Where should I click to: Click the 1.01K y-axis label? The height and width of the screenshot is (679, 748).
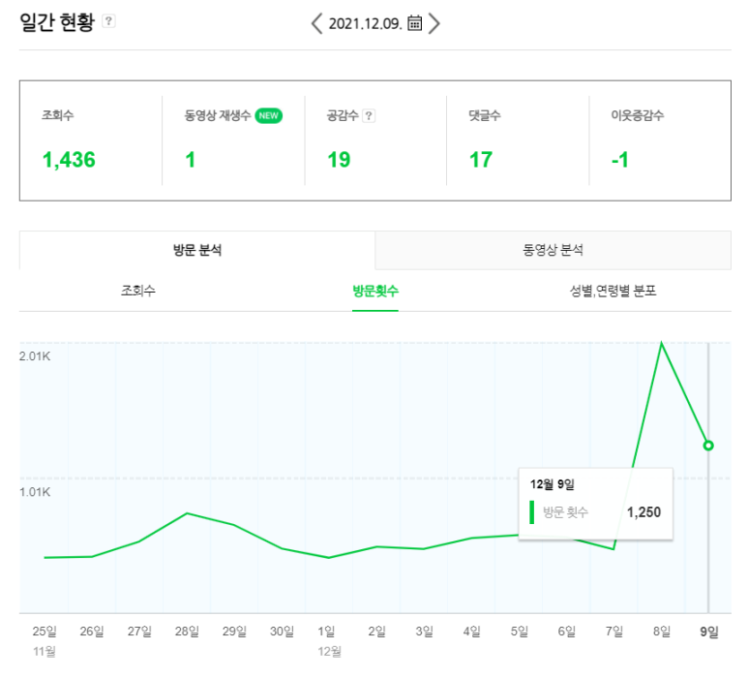click(x=35, y=492)
